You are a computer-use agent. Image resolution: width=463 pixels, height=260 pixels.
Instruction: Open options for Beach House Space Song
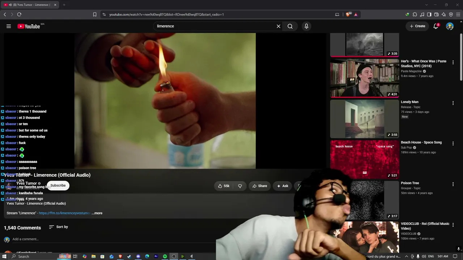click(x=453, y=144)
